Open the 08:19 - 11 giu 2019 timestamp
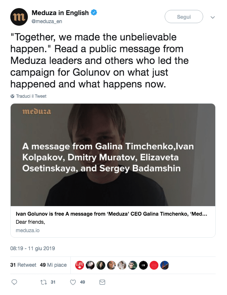The height and width of the screenshot is (295, 227). click(x=33, y=248)
